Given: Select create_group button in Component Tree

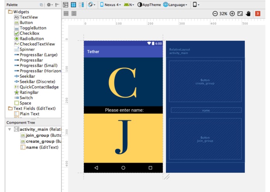Looking at the screenshot, I should pyautogui.click(x=41, y=141).
